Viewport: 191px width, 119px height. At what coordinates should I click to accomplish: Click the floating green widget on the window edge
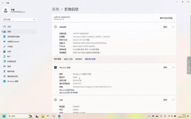pyautogui.click(x=189, y=65)
